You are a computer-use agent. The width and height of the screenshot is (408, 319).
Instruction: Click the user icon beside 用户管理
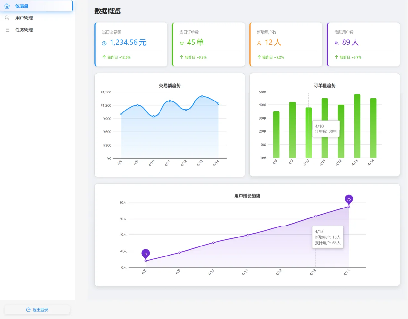[x=7, y=18]
